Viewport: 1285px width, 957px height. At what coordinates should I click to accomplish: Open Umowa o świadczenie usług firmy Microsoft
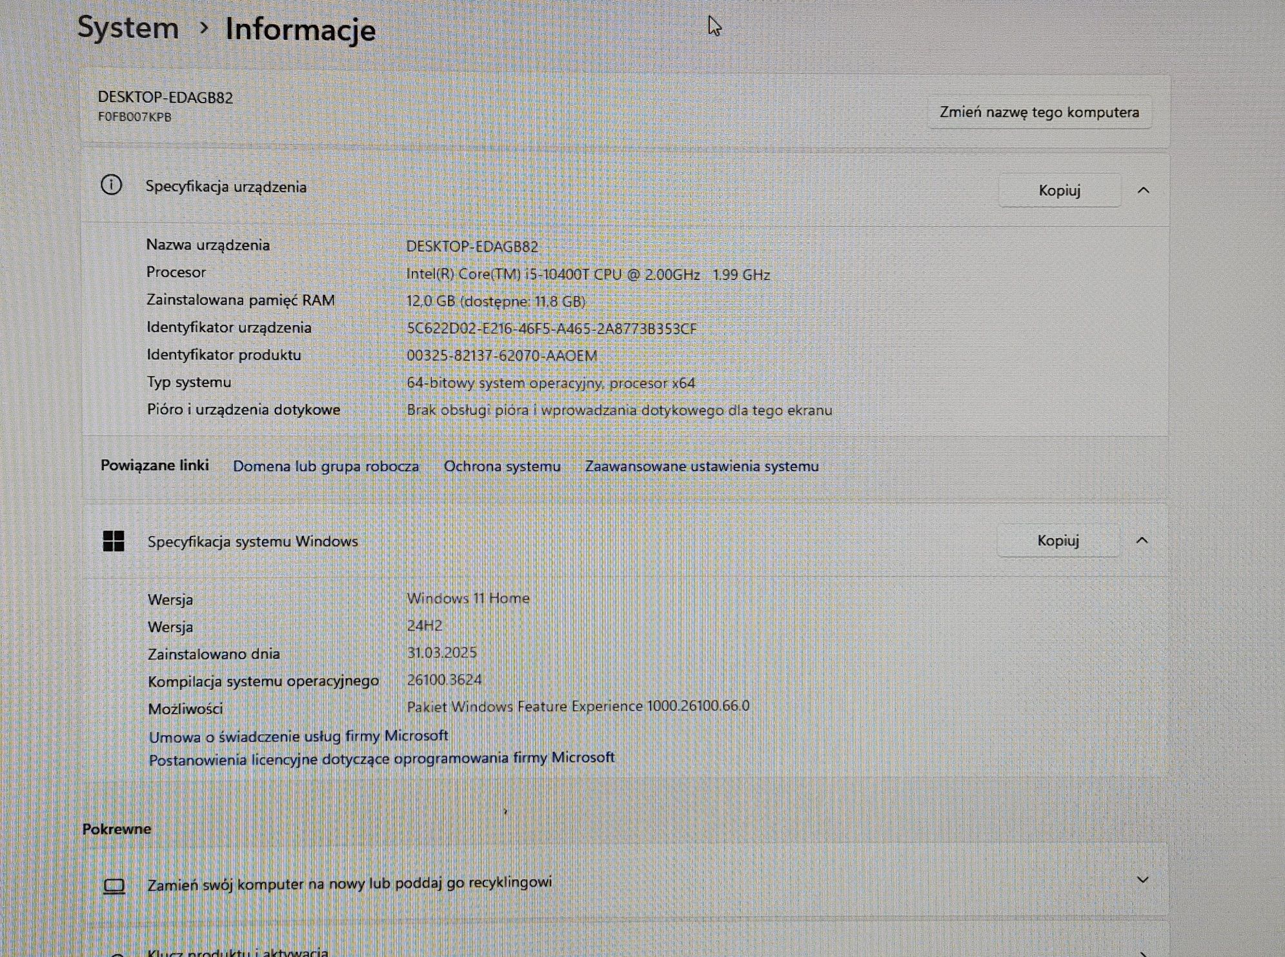(x=298, y=736)
